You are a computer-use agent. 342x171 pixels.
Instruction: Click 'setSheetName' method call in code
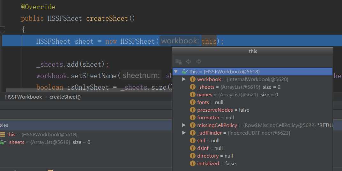94,76
